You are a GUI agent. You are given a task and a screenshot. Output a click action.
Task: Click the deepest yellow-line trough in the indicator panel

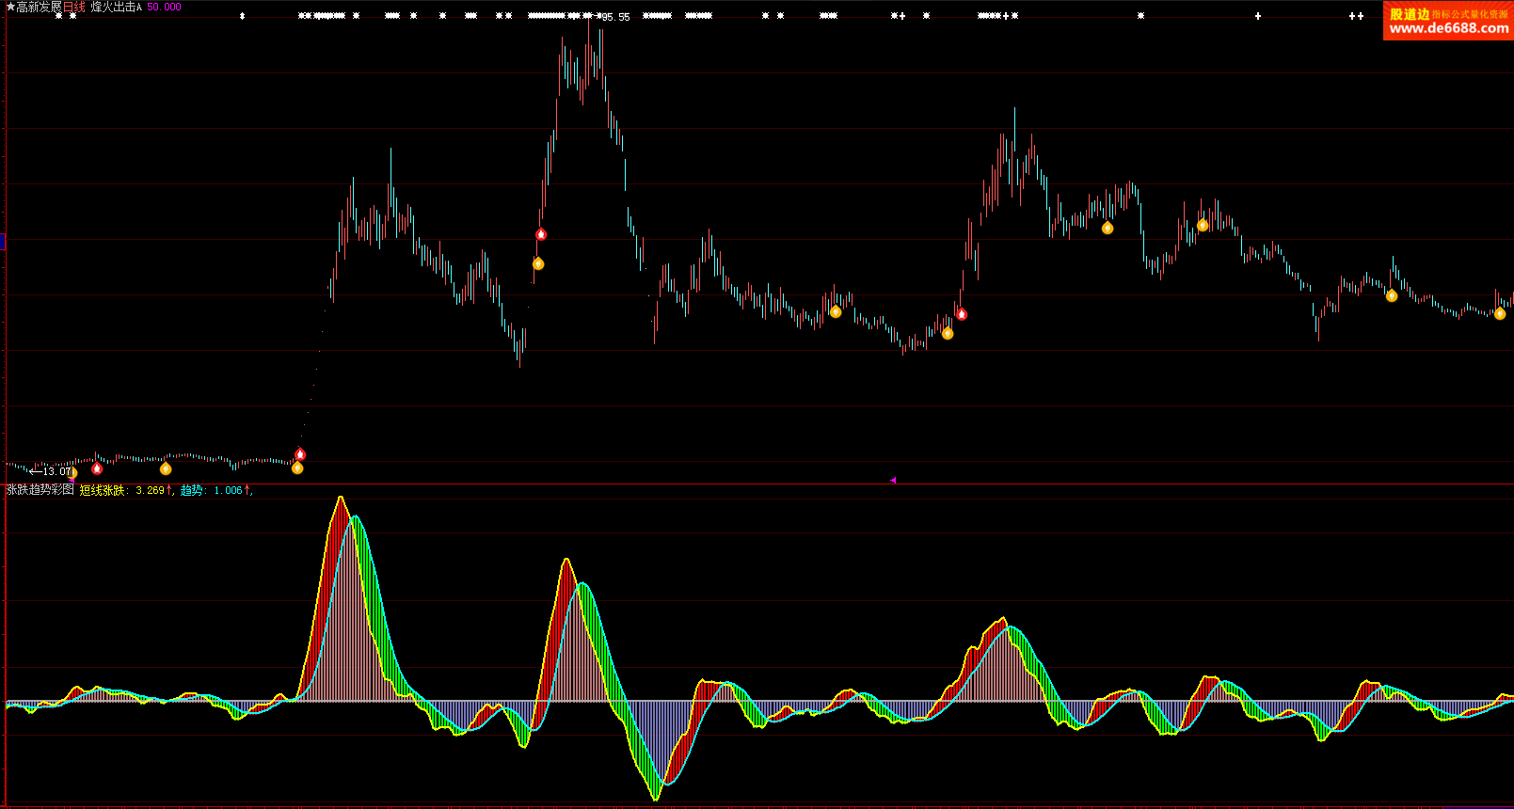[x=656, y=799]
